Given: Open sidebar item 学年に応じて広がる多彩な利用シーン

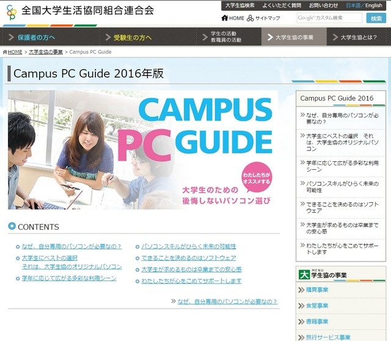Looking at the screenshot, I should pos(341,166).
